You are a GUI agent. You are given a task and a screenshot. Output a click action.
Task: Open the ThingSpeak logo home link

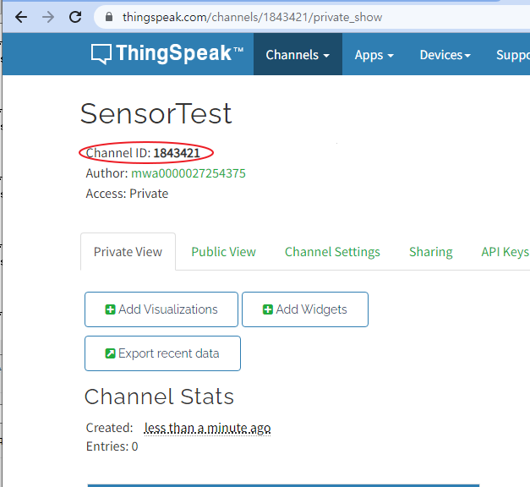tap(167, 54)
